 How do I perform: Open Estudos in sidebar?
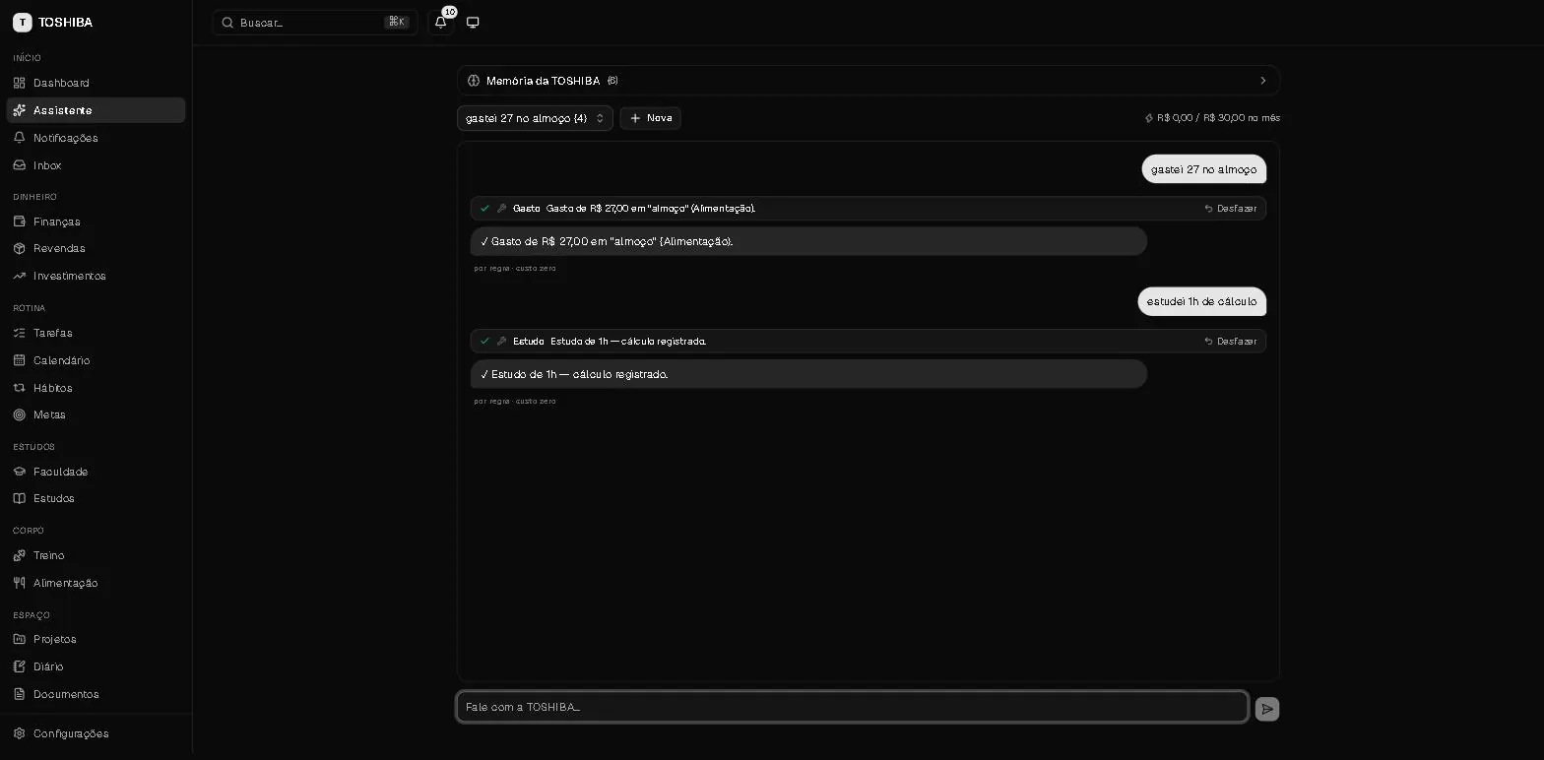tap(96, 498)
